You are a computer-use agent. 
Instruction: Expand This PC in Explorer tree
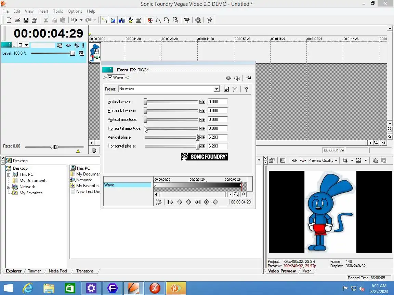click(x=9, y=174)
